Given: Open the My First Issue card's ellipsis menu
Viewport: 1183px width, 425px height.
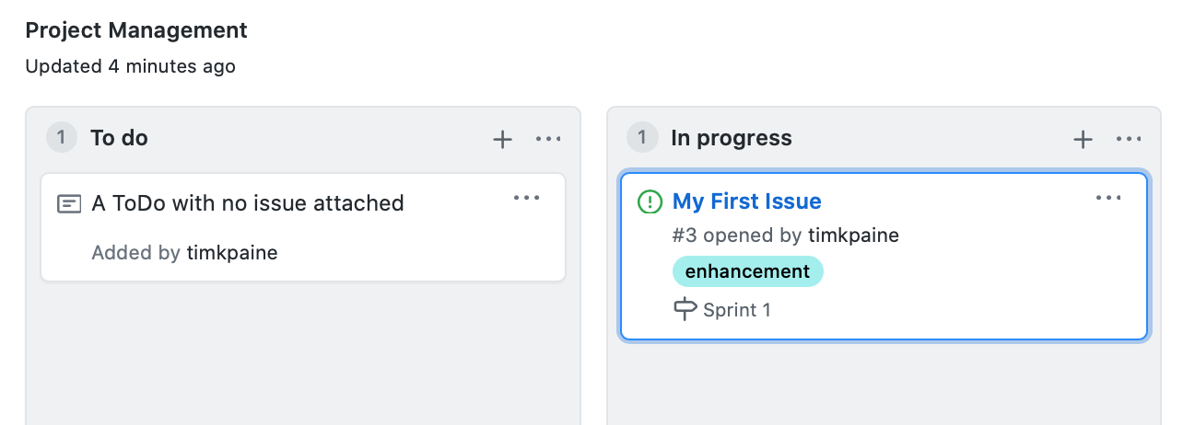Looking at the screenshot, I should pyautogui.click(x=1107, y=197).
